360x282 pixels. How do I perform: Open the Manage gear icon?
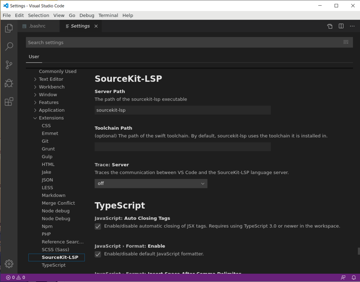[9, 264]
